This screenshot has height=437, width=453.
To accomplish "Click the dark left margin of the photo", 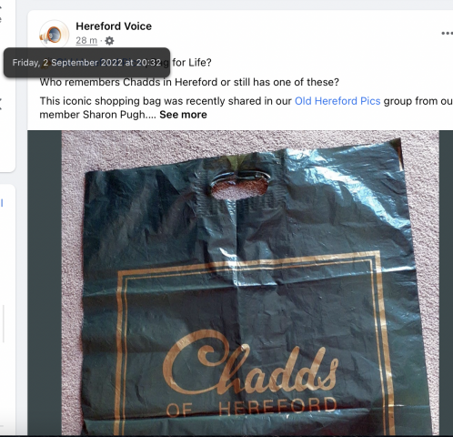I will (45, 283).
